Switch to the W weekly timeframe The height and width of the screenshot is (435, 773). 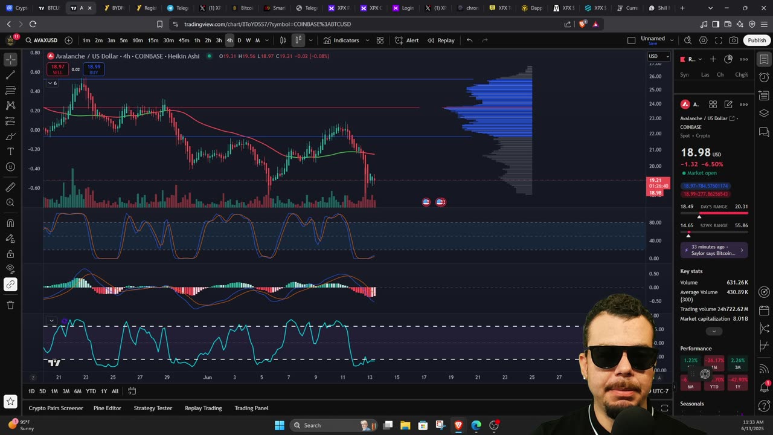[x=248, y=40]
